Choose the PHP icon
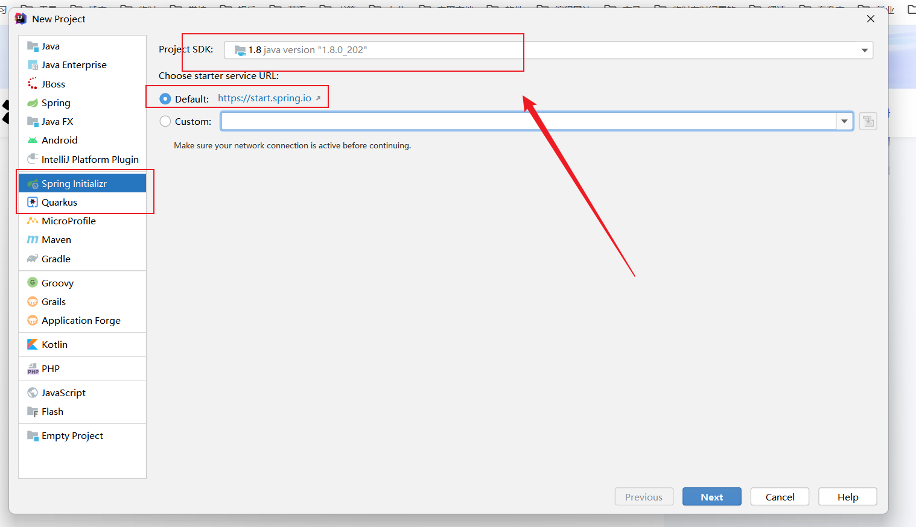This screenshot has width=916, height=527. (33, 369)
